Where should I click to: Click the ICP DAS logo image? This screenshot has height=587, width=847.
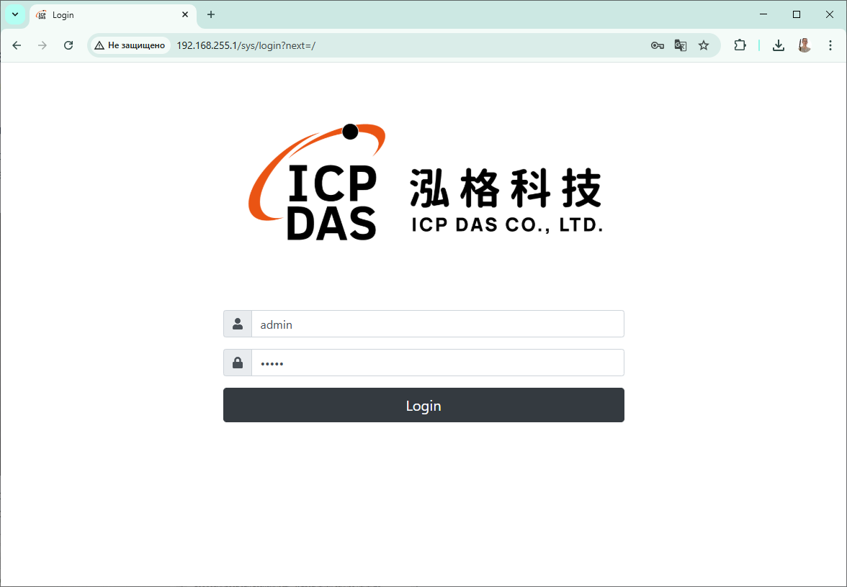click(x=425, y=183)
